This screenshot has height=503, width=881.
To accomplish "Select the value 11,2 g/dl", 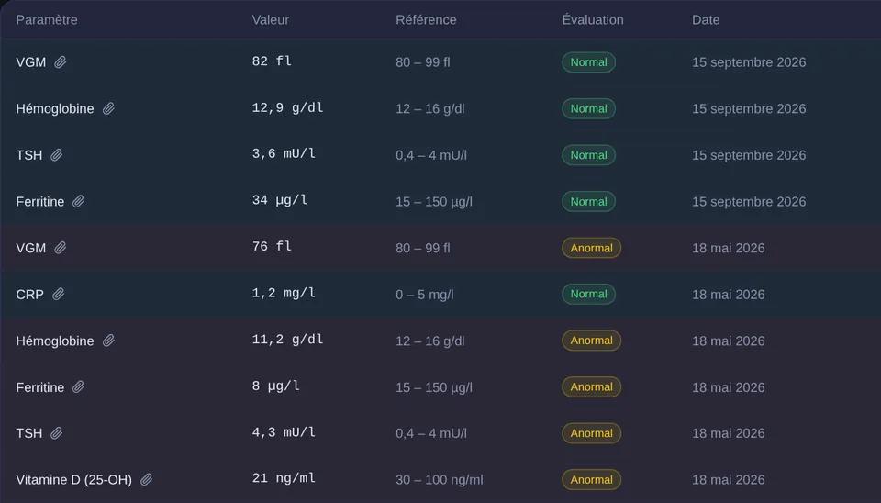I will (x=287, y=340).
